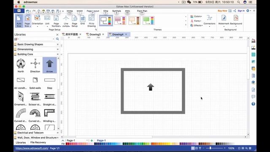Add a new page with plus button
The height and width of the screenshot is (152, 270).
click(x=92, y=141)
